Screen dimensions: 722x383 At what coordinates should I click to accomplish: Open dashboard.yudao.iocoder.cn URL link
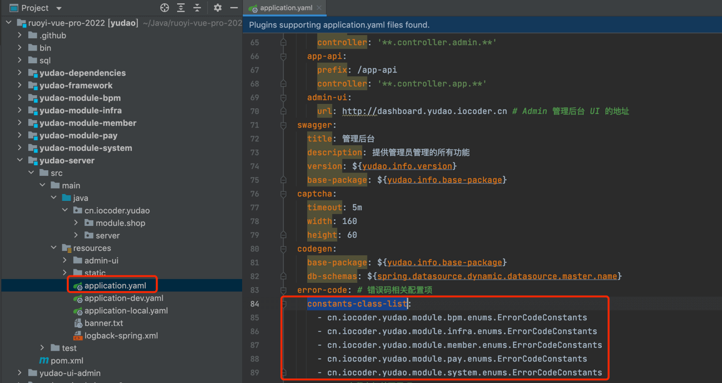424,111
